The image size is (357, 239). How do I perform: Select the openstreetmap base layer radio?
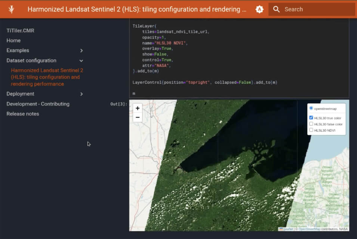pos(311,109)
